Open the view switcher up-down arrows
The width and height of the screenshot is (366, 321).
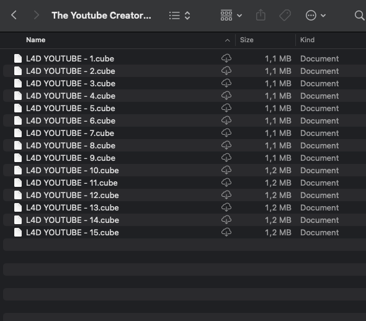coord(187,16)
